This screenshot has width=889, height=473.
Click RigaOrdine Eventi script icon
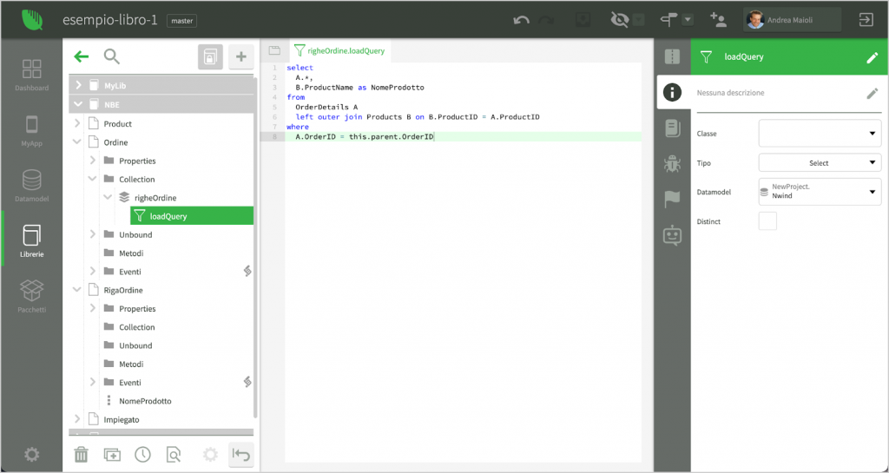coord(247,382)
